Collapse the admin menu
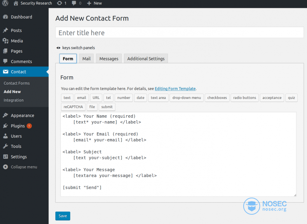Viewport: 307px width, 224px height. point(20,167)
